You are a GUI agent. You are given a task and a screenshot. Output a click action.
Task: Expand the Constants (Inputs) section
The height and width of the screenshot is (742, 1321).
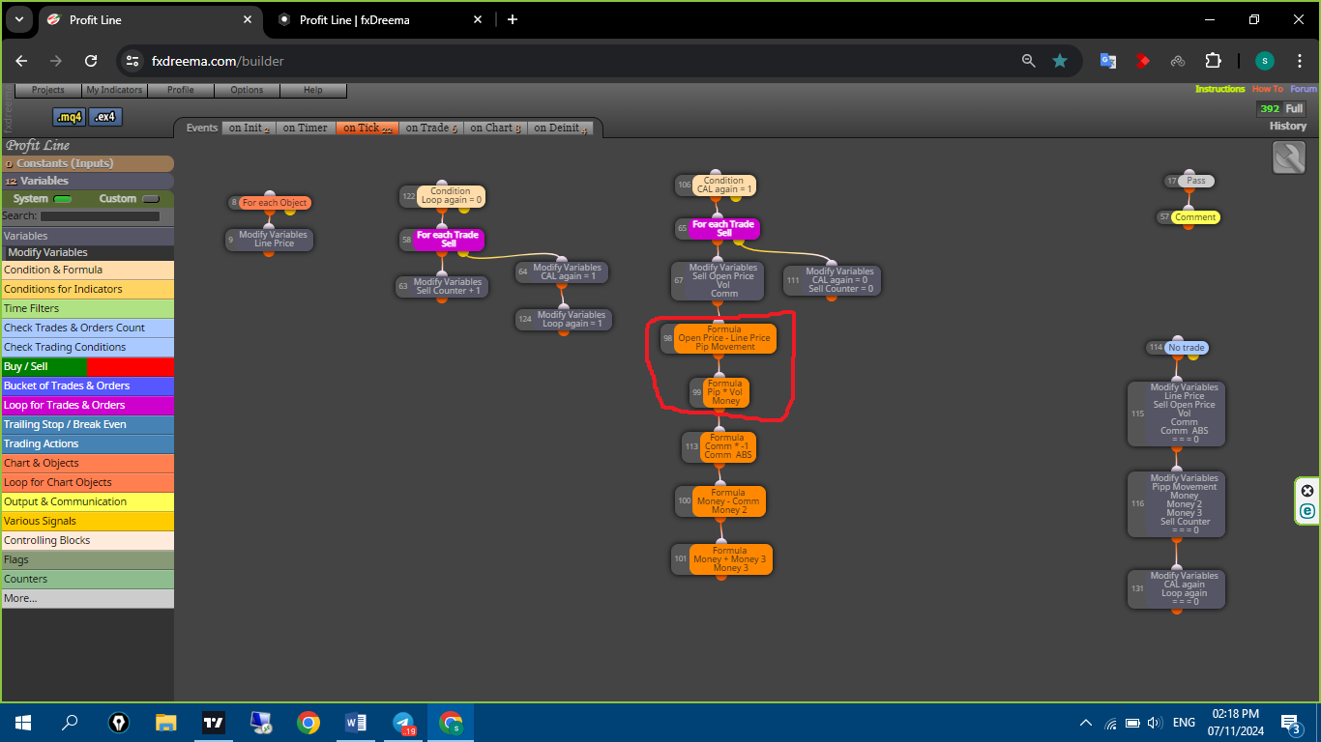87,163
